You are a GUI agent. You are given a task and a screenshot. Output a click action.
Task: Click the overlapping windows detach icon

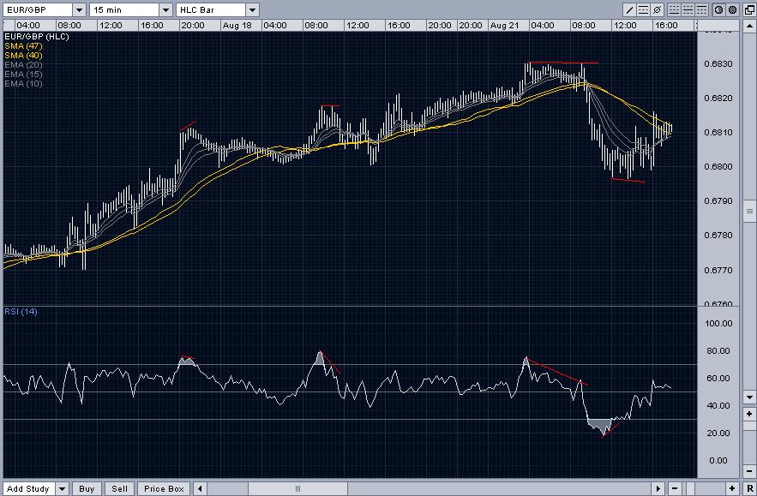pos(749,10)
